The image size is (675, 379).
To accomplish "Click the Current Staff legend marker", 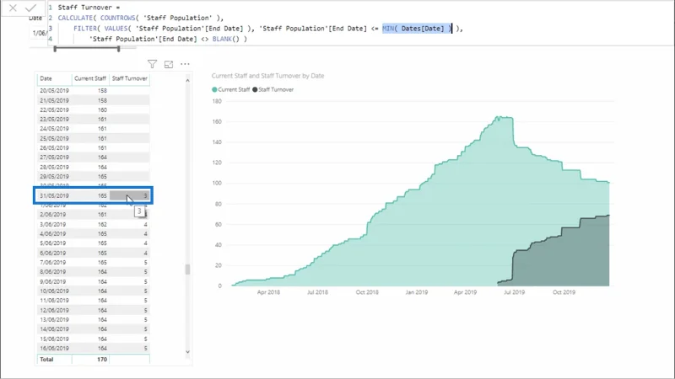I will (214, 89).
